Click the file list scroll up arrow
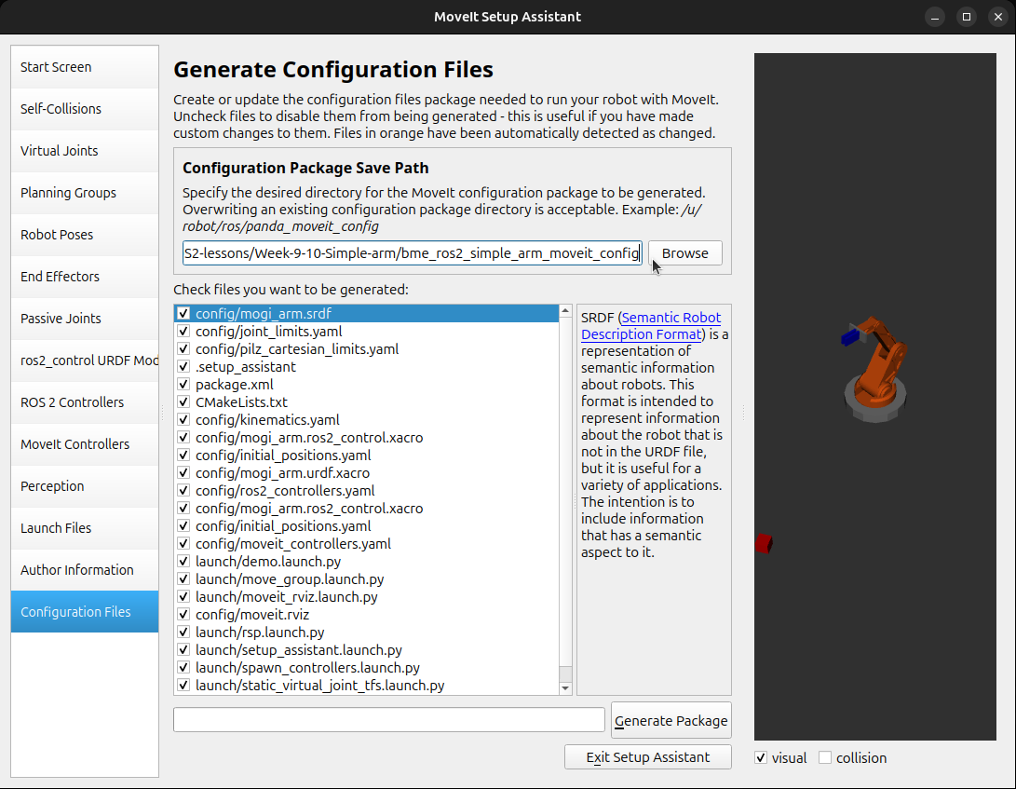 click(x=565, y=311)
